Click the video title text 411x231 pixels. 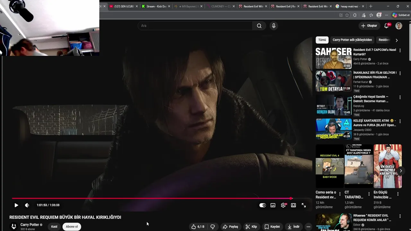65,217
